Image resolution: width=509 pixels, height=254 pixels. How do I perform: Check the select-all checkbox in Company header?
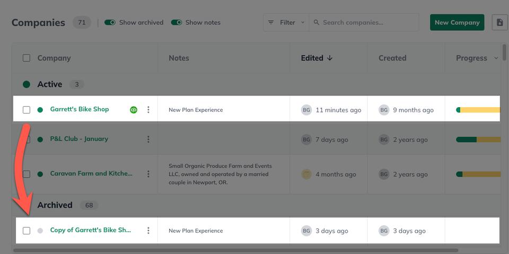pos(27,58)
